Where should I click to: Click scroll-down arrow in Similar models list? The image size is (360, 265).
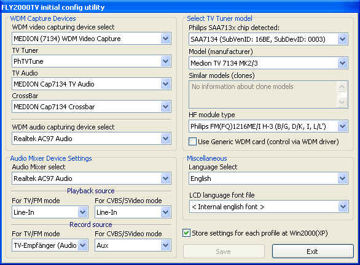pyautogui.click(x=342, y=102)
